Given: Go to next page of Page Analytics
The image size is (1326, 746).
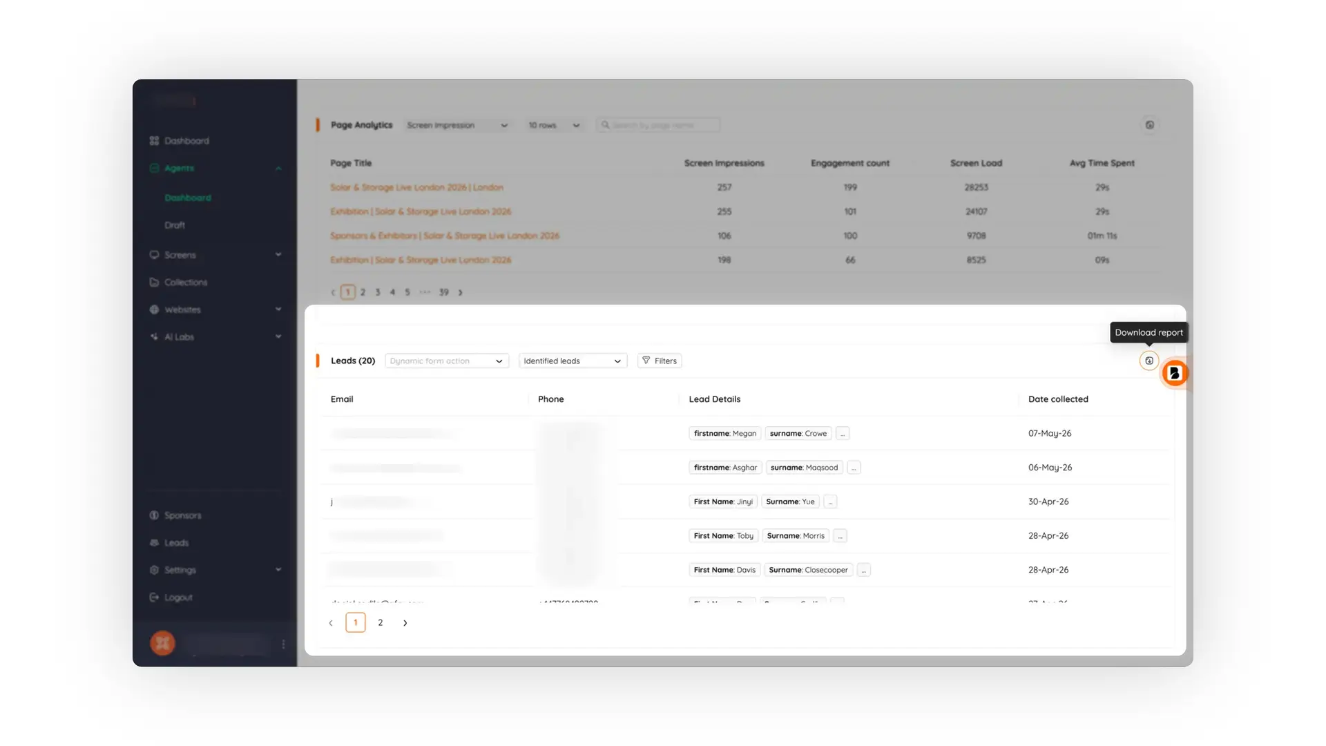Looking at the screenshot, I should 461,292.
